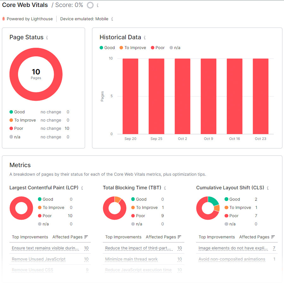
Task: Open the Cumulative Layout Shift info tooltip
Action: click(268, 188)
